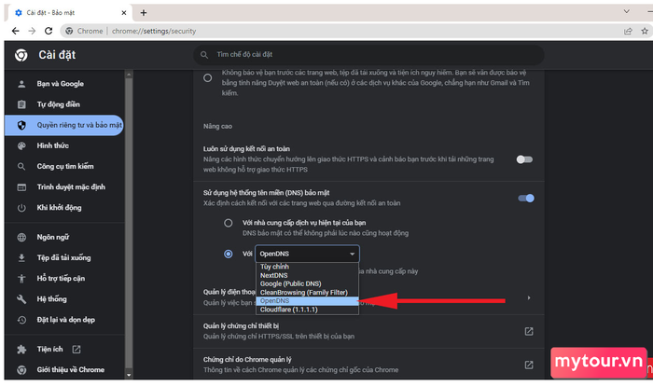Click the palette icon for Hình thức
This screenshot has height=386, width=653.
coord(21,145)
